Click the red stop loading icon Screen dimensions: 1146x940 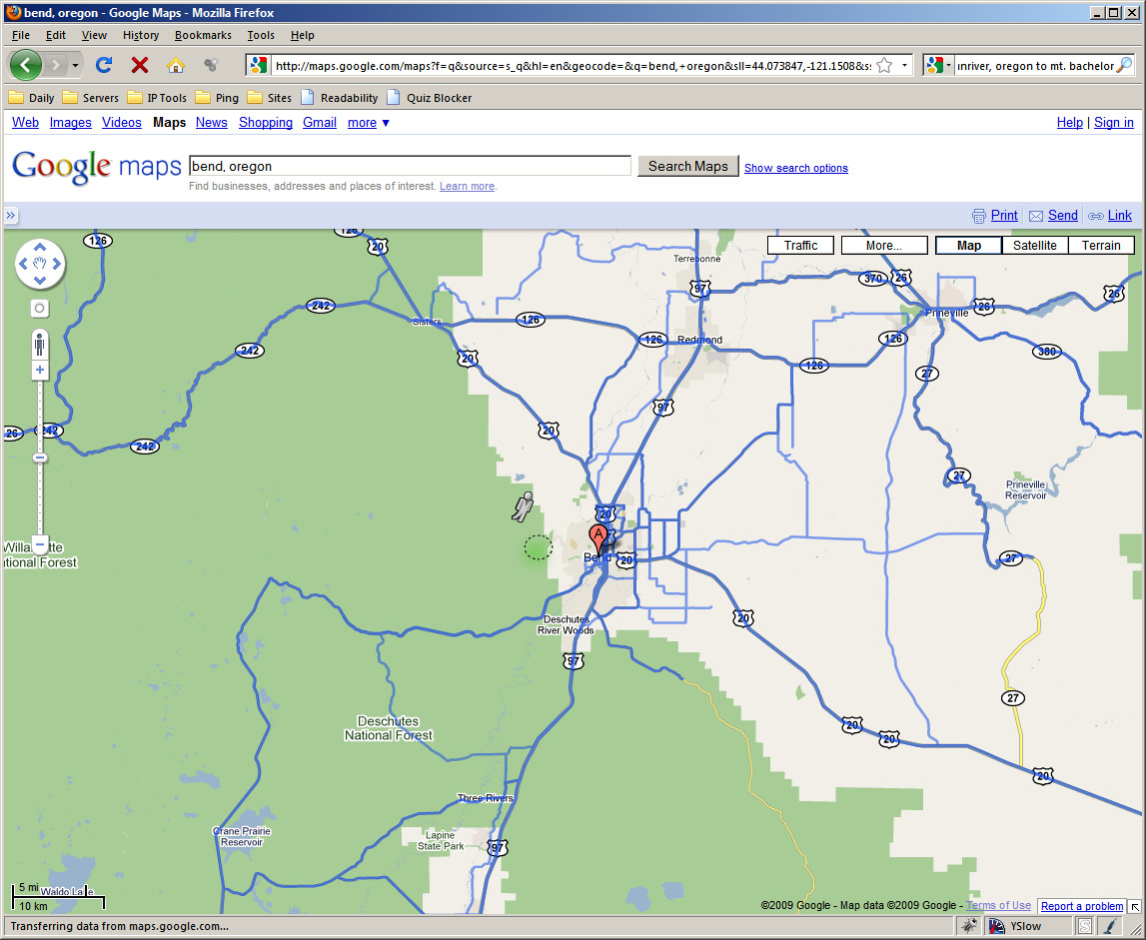click(140, 65)
